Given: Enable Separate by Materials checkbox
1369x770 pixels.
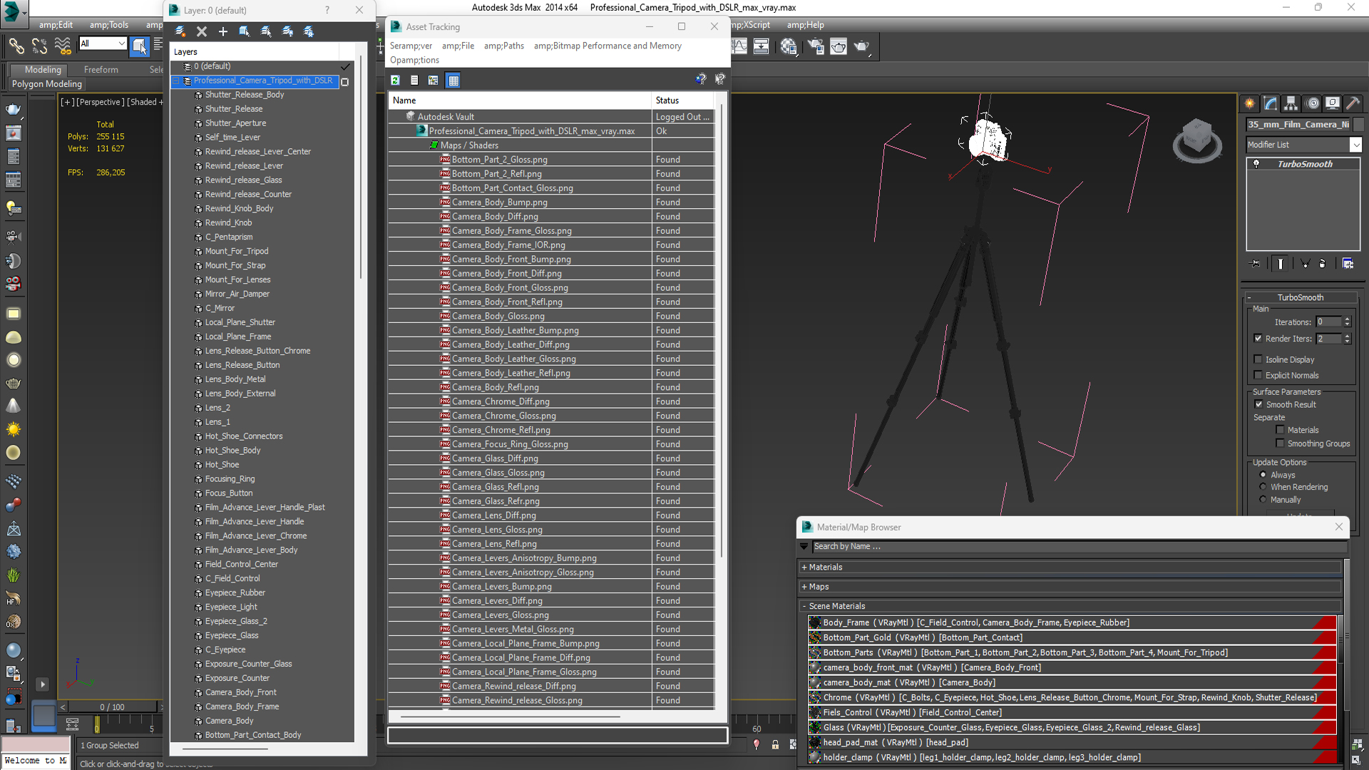Looking at the screenshot, I should [1280, 430].
